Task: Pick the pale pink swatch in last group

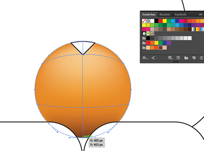Action: click(165, 47)
